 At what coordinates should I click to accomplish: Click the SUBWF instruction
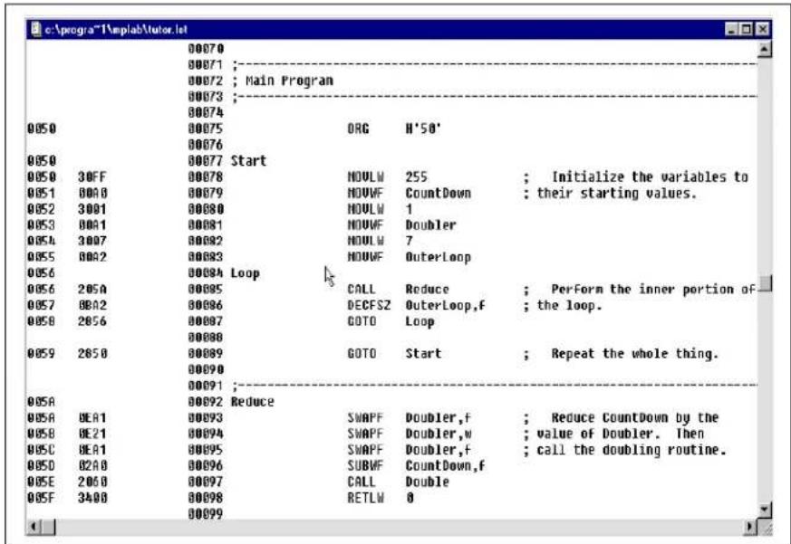pyautogui.click(x=365, y=466)
